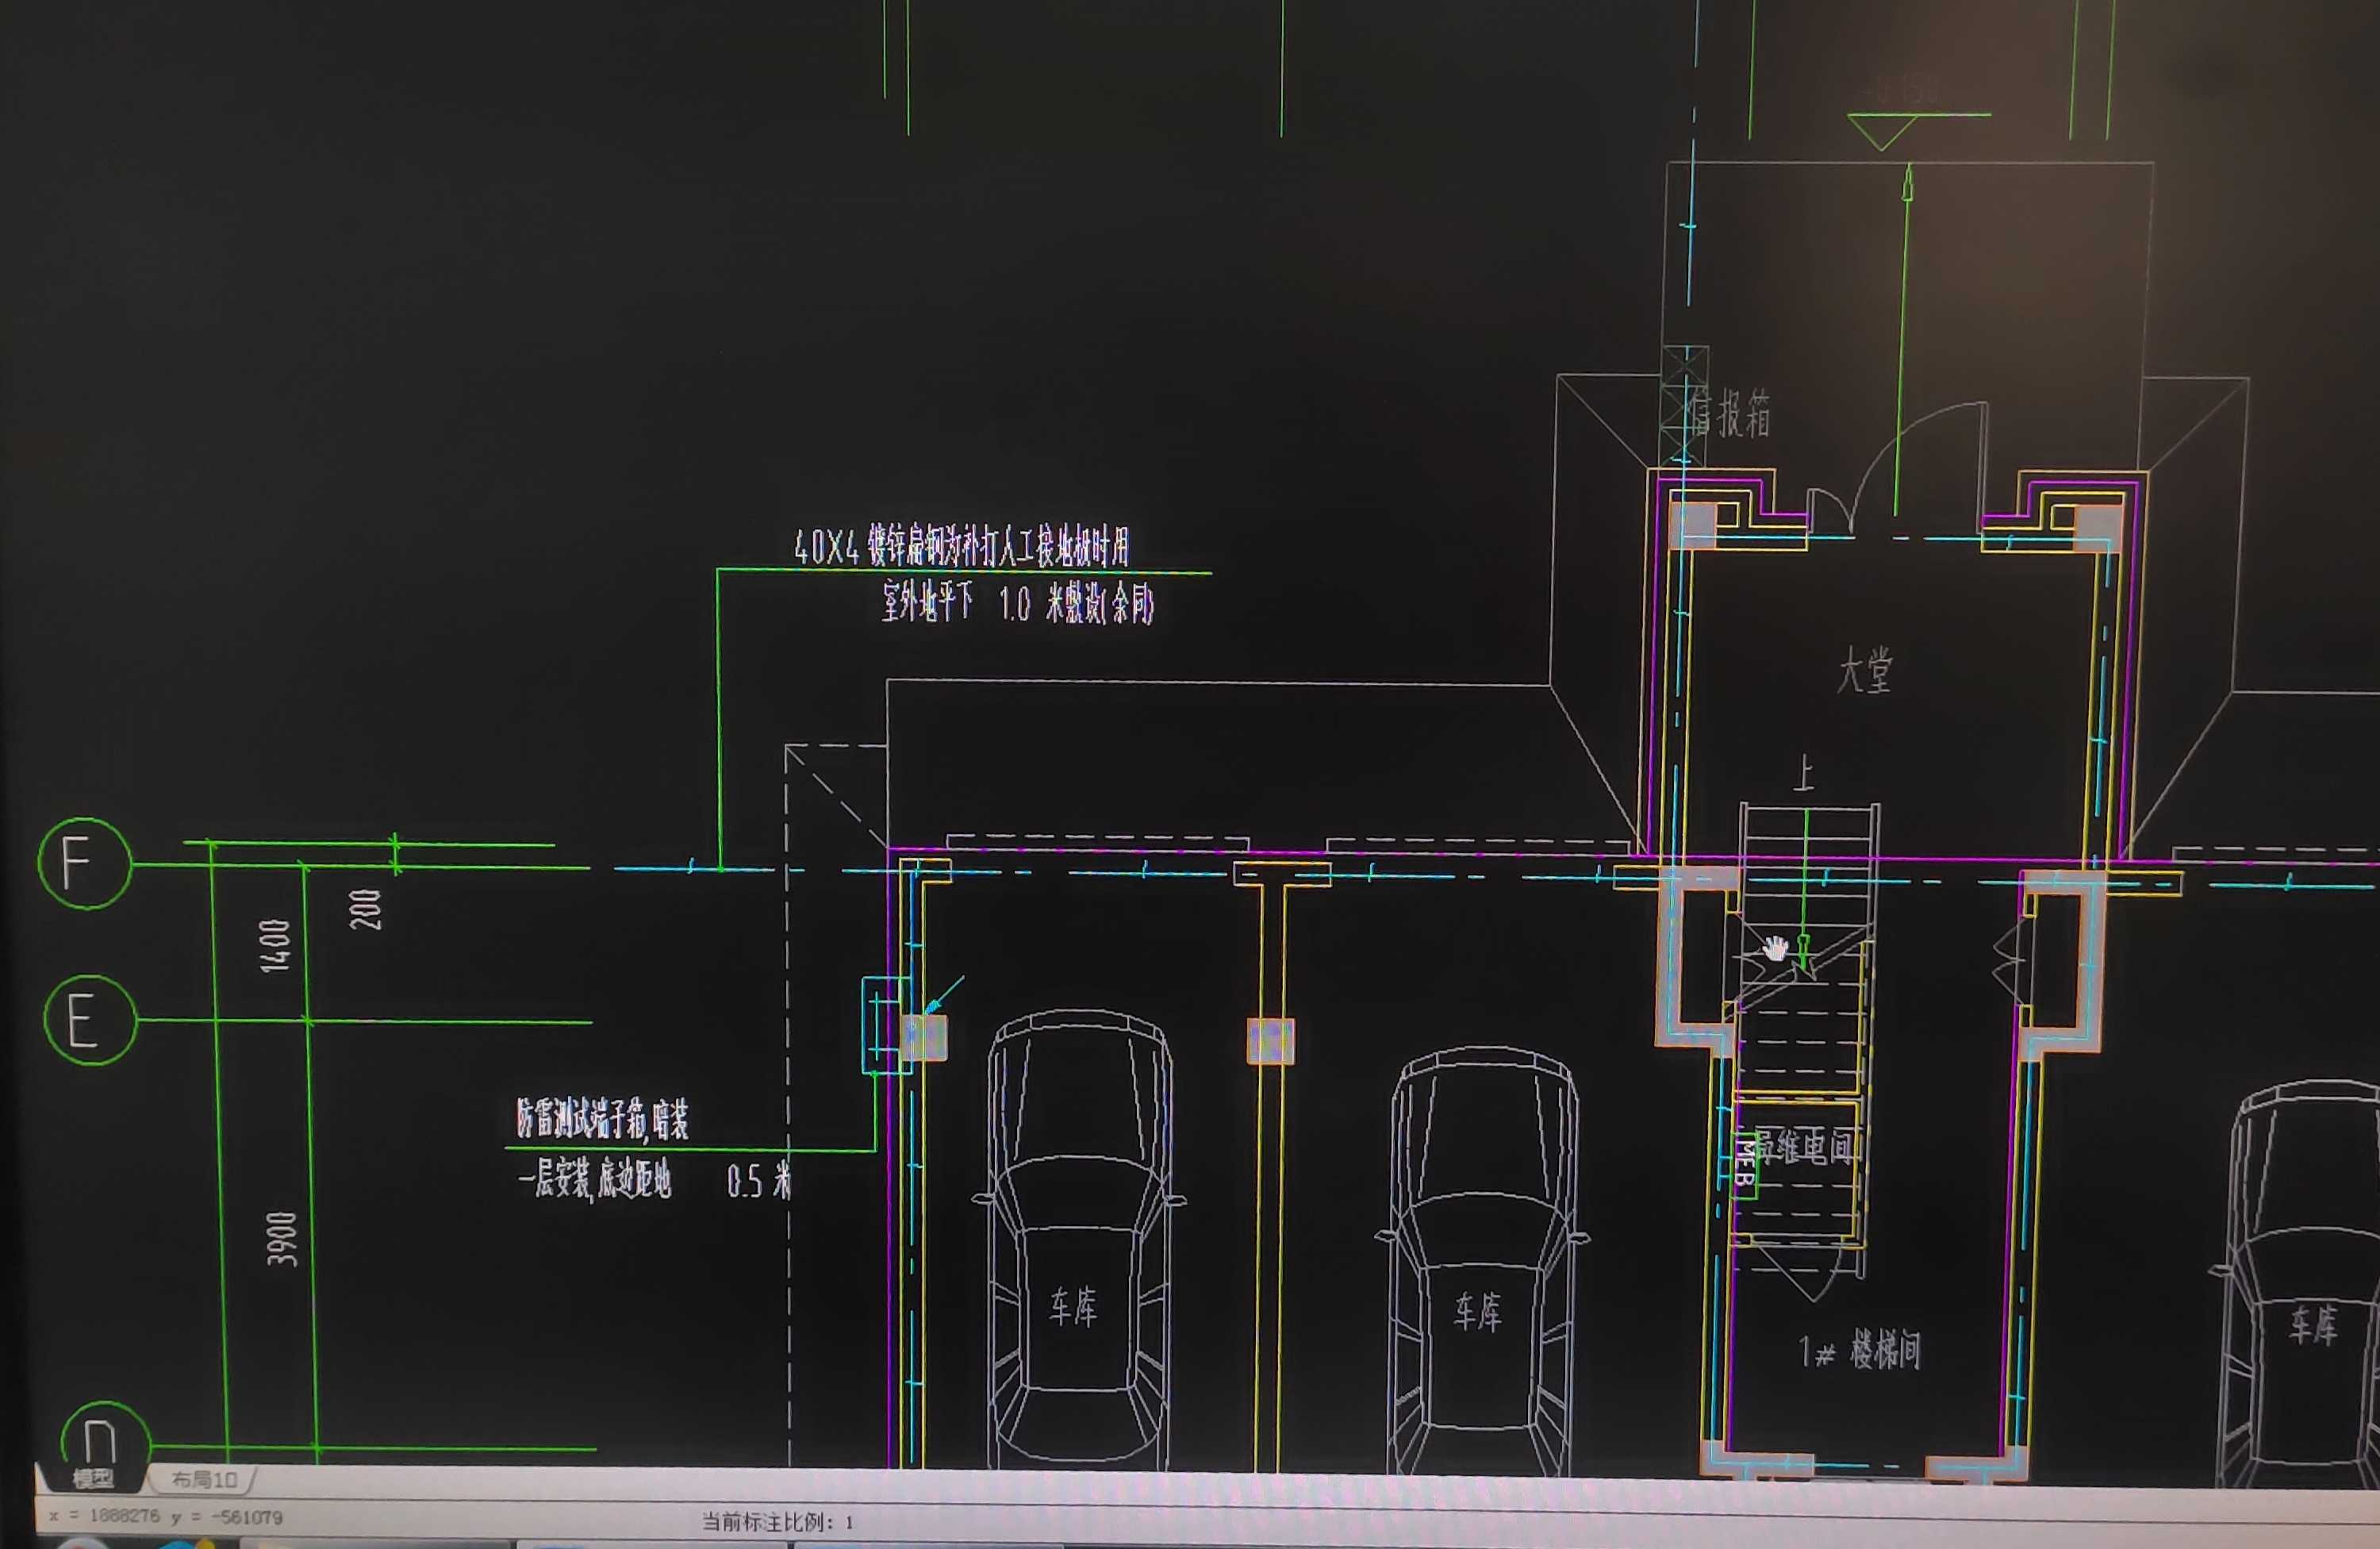Viewport: 2380px width, 1549px height.
Task: Click the 车库 label in the leftmost car
Action: coord(1073,1306)
